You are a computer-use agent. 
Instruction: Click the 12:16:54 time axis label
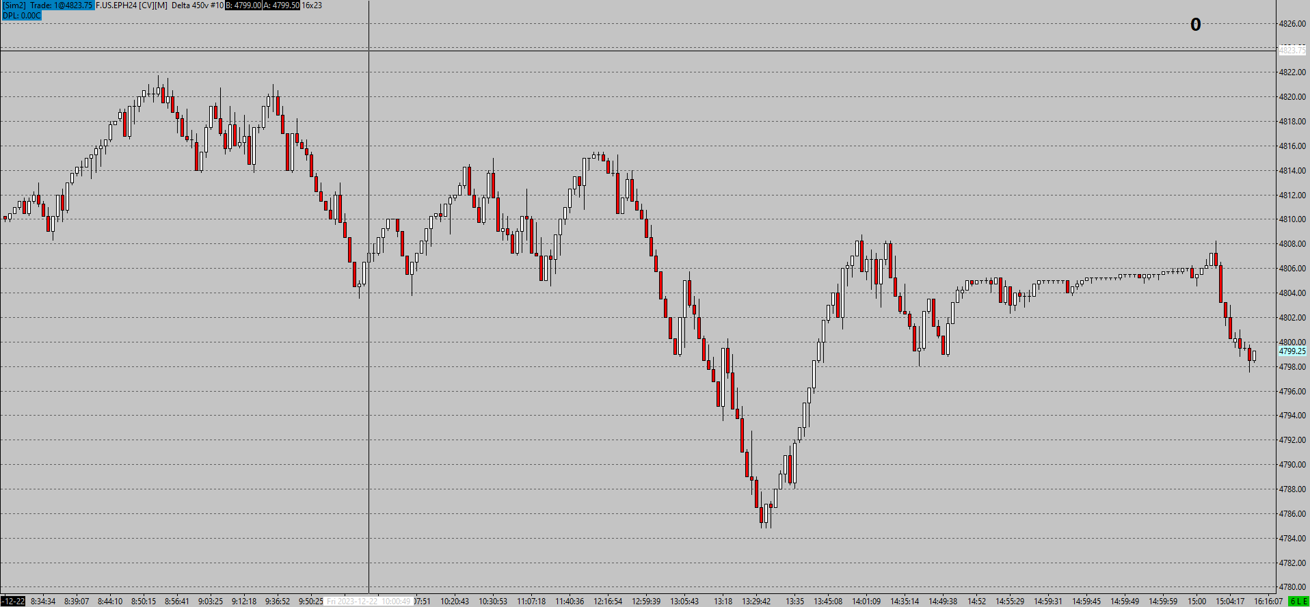608,602
